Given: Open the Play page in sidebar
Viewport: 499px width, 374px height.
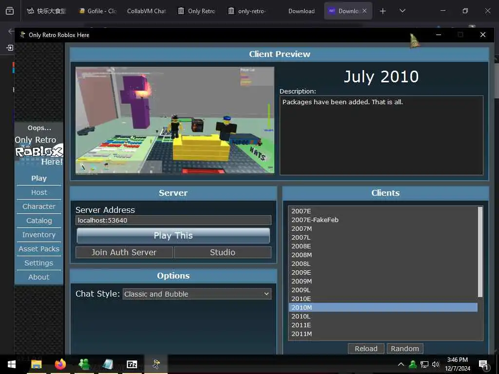Looking at the screenshot, I should tap(39, 178).
